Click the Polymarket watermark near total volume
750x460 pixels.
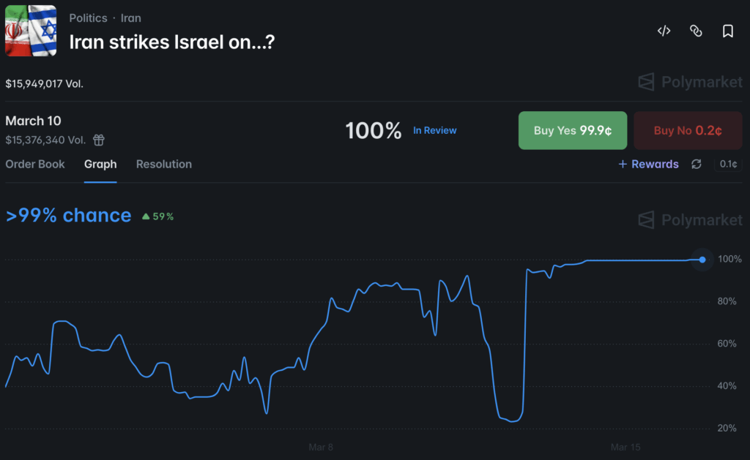coord(689,82)
